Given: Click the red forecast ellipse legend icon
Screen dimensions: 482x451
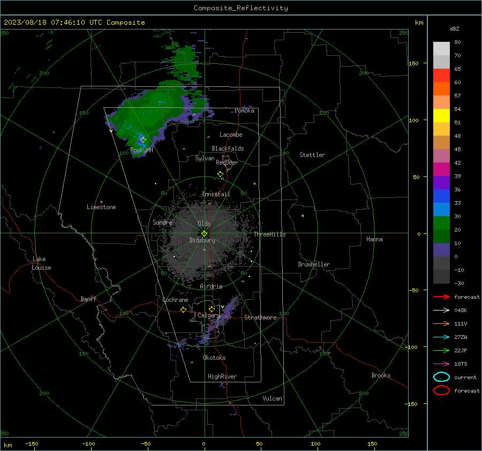Looking at the screenshot, I should 441,390.
